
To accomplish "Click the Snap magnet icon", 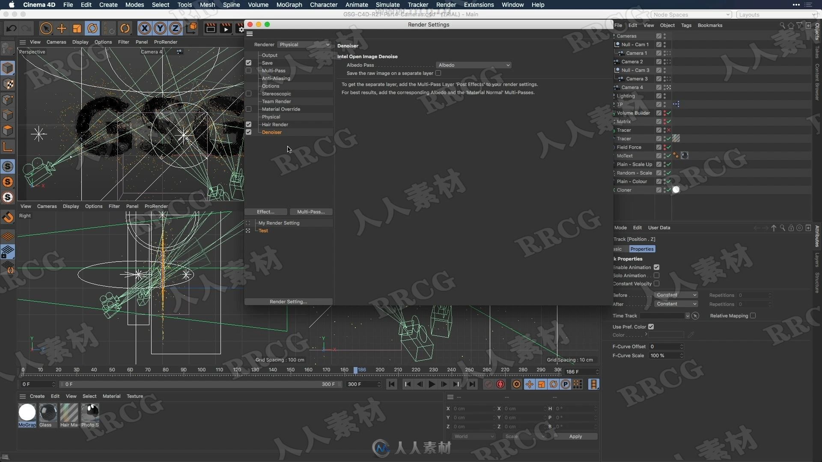I will point(8,218).
